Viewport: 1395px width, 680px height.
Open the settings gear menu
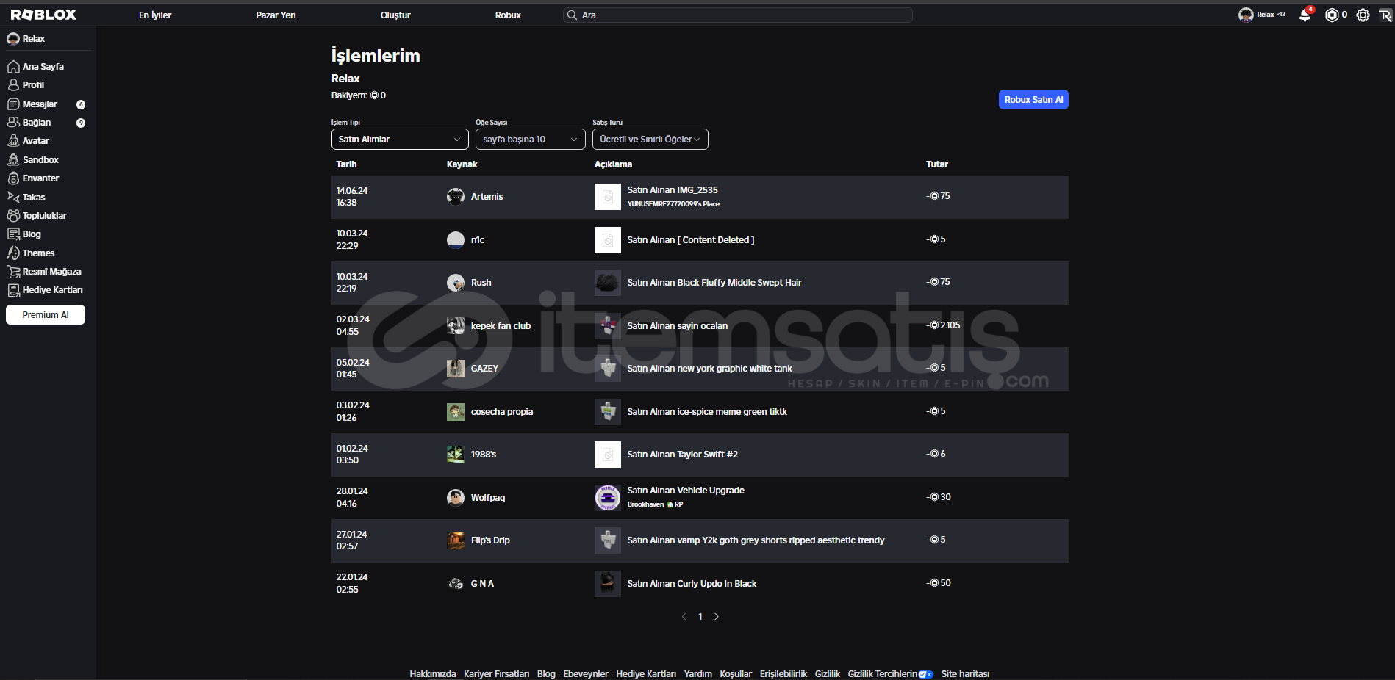[1363, 15]
